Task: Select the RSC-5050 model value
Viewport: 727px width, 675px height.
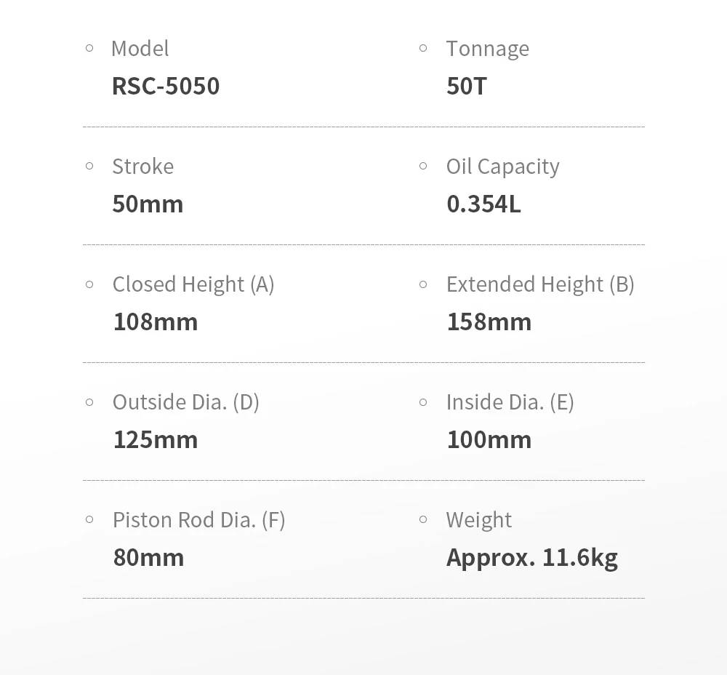Action: (166, 87)
